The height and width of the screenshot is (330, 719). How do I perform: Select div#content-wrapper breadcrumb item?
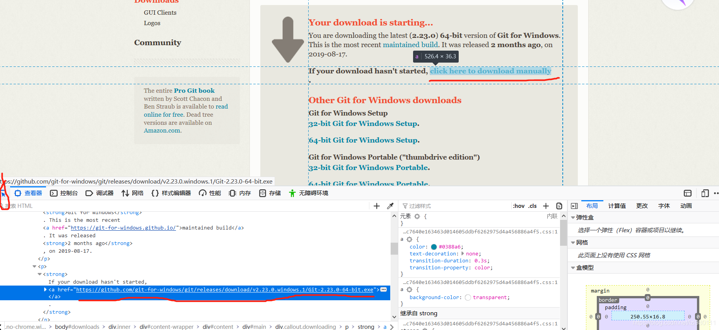(x=166, y=327)
